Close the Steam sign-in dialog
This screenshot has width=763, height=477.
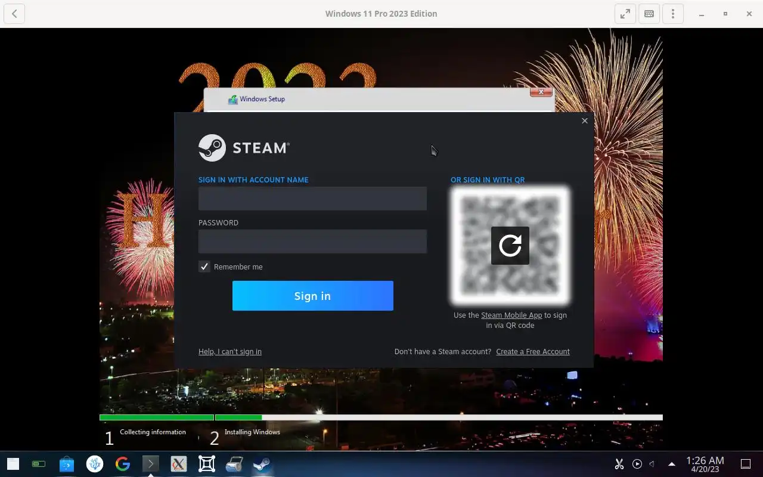[x=585, y=120]
